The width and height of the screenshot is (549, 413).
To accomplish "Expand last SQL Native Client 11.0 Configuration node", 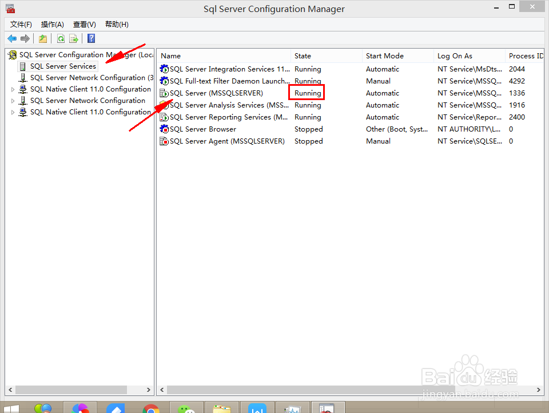I will 13,113.
